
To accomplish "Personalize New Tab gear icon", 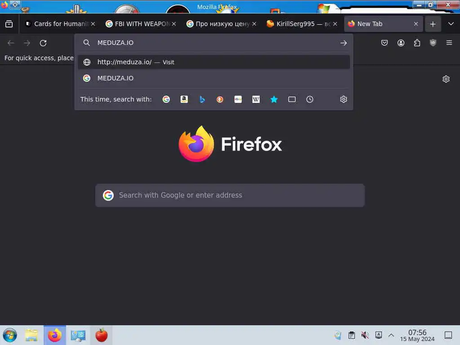I will tap(446, 79).
